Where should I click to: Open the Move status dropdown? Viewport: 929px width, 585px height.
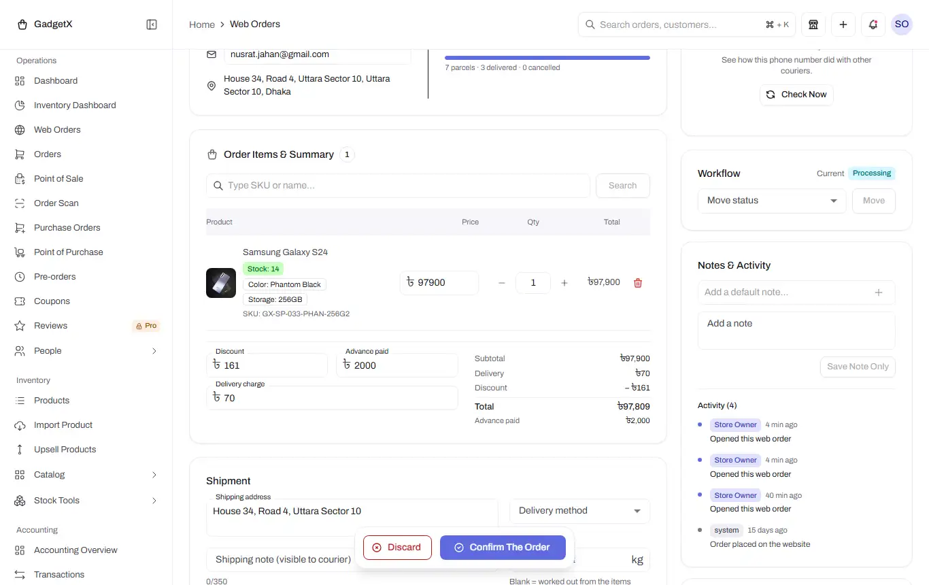pos(772,201)
